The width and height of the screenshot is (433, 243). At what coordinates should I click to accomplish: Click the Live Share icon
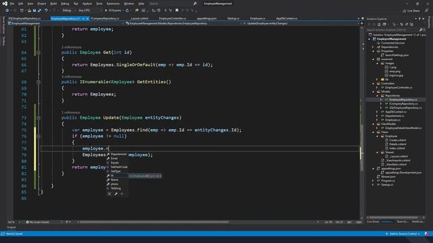(x=405, y=11)
